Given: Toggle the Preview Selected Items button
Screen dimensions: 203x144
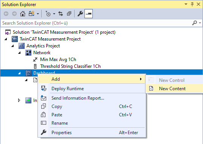Looking at the screenshot, I should pos(89,14).
